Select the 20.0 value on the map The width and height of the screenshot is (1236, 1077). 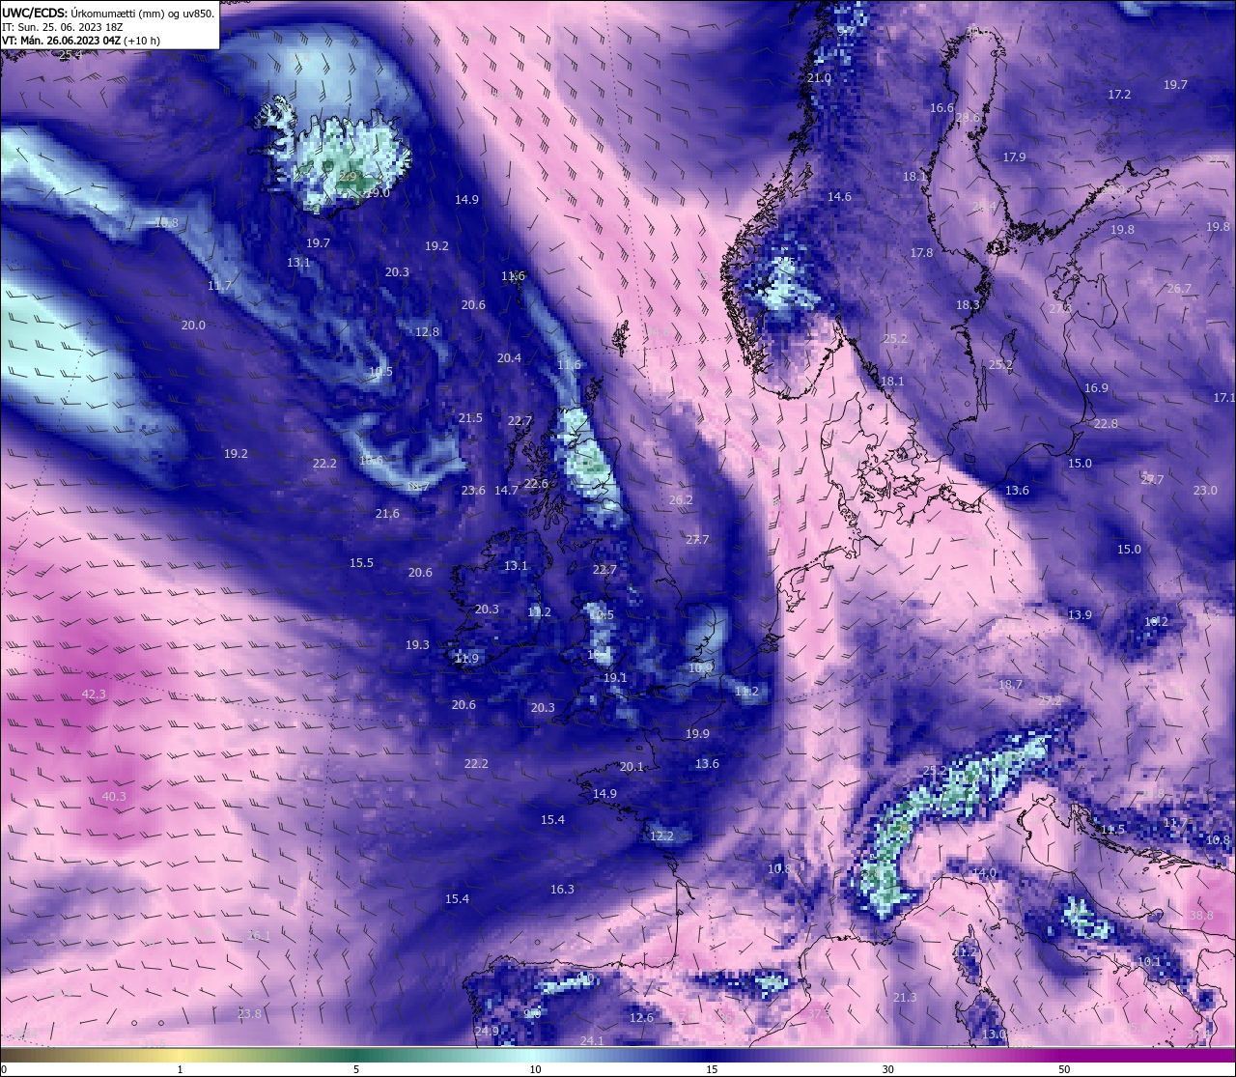pyautogui.click(x=193, y=325)
